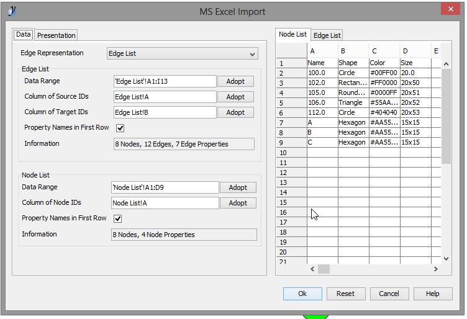Toggle Property Names in First Row for Node List
Viewport: 467px width, 319px height.
click(x=118, y=218)
